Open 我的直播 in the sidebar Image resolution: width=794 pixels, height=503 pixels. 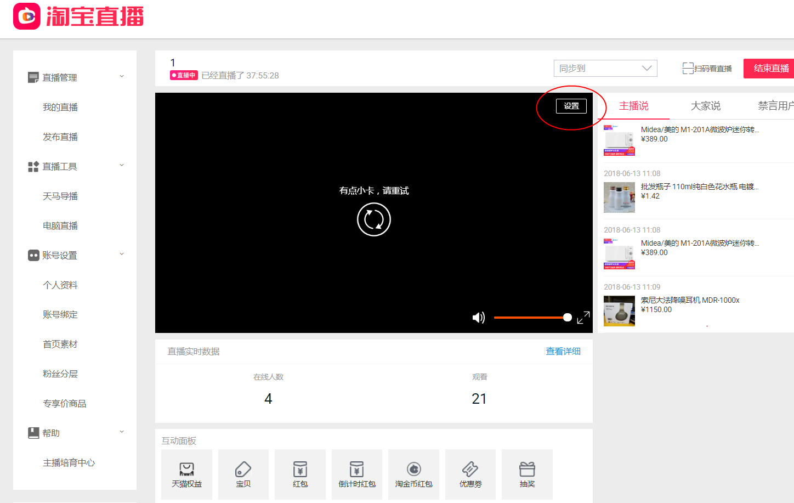(x=60, y=107)
